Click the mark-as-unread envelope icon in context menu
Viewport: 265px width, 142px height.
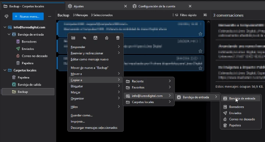click(73, 38)
